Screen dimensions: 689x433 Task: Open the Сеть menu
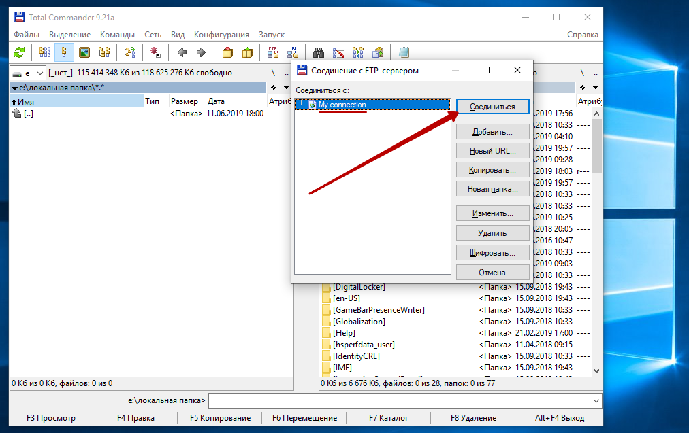click(153, 35)
